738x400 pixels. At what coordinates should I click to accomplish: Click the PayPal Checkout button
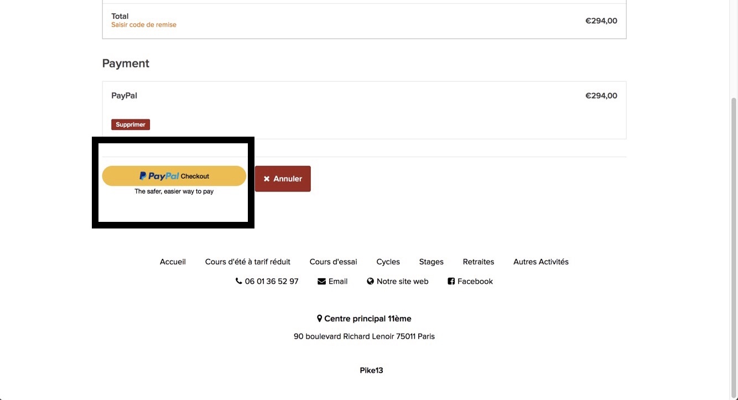click(174, 176)
